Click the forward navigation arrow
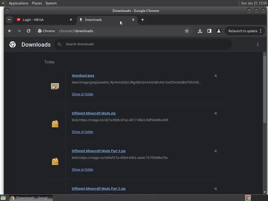 pyautogui.click(x=19, y=31)
